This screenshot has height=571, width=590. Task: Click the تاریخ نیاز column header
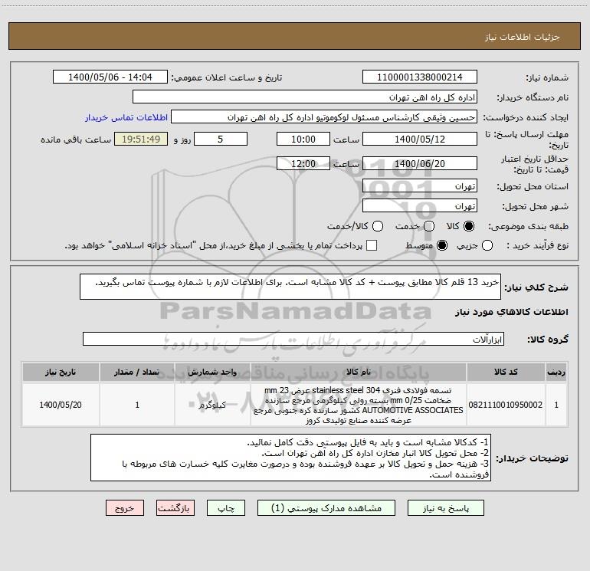pos(61,372)
